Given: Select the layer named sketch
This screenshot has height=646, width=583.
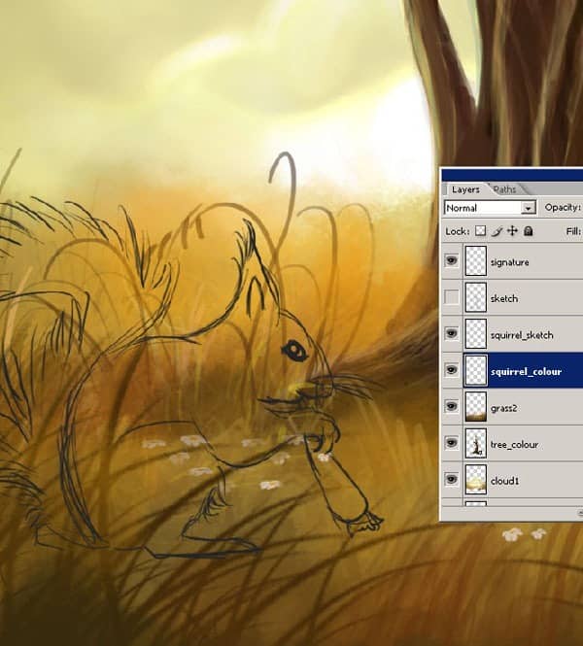Looking at the screenshot, I should 504,298.
